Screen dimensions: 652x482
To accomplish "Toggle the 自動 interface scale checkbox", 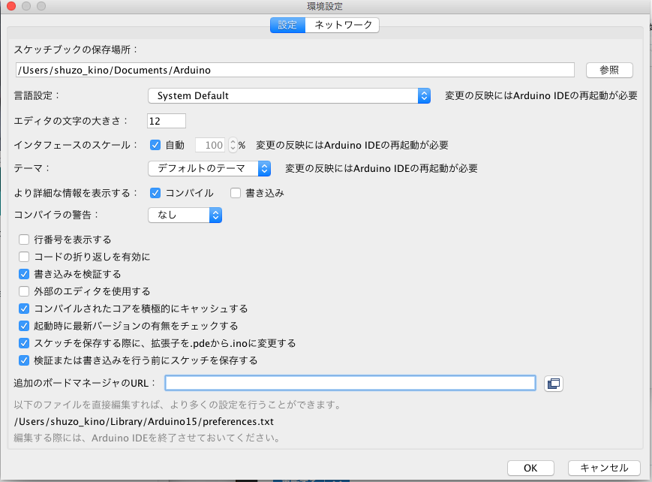I will (155, 145).
